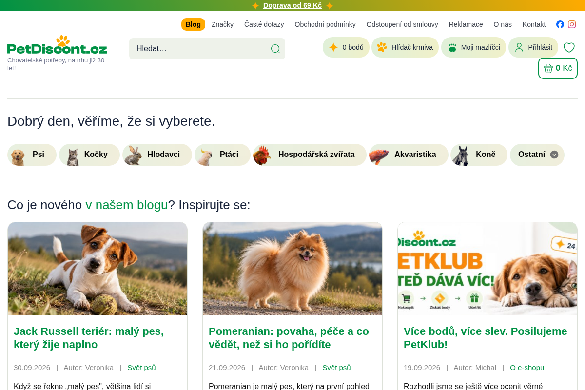Open the Facebook page icon
585x390 pixels.
tap(560, 24)
